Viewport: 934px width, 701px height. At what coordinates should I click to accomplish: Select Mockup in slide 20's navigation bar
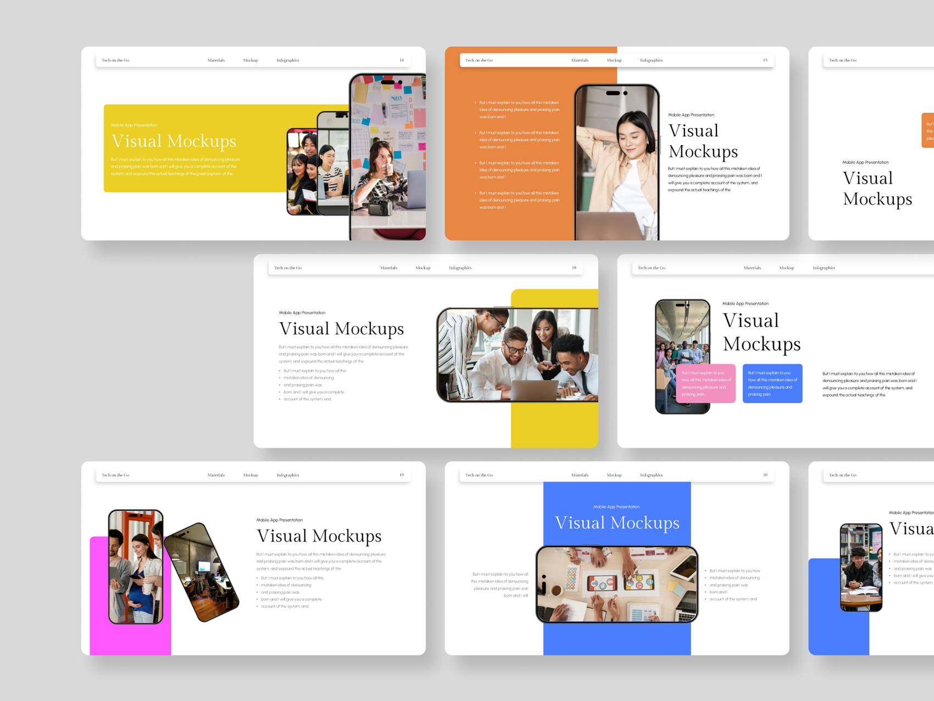[x=614, y=475]
